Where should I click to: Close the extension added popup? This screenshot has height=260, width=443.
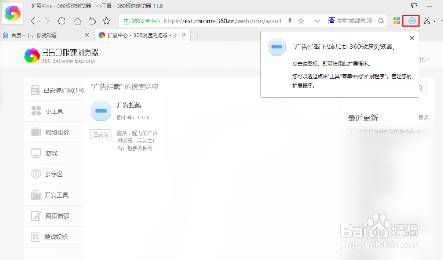[412, 38]
